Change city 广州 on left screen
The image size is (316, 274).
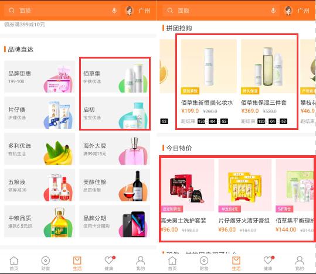[144, 11]
